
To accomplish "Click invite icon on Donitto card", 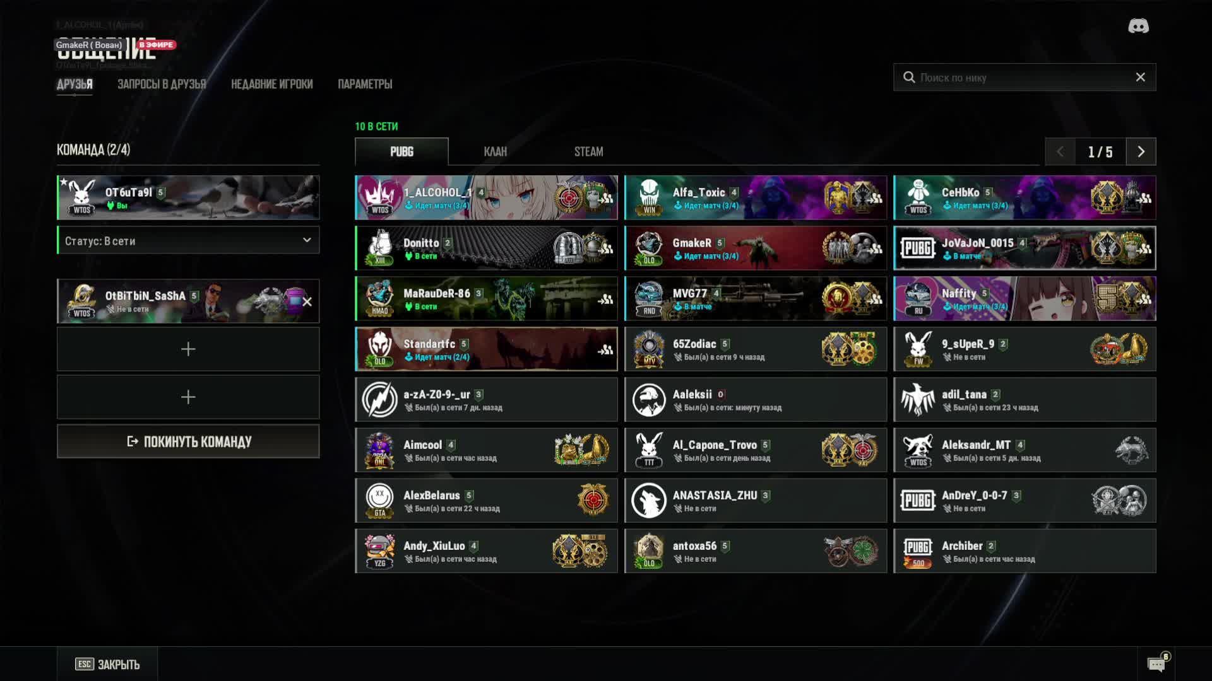I will (605, 248).
